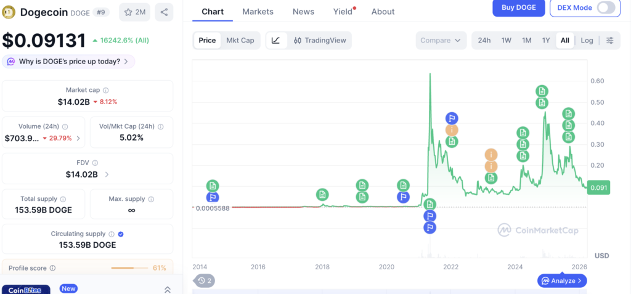Expand the CoinBites panel with double chevron
631x294 pixels.
(167, 290)
